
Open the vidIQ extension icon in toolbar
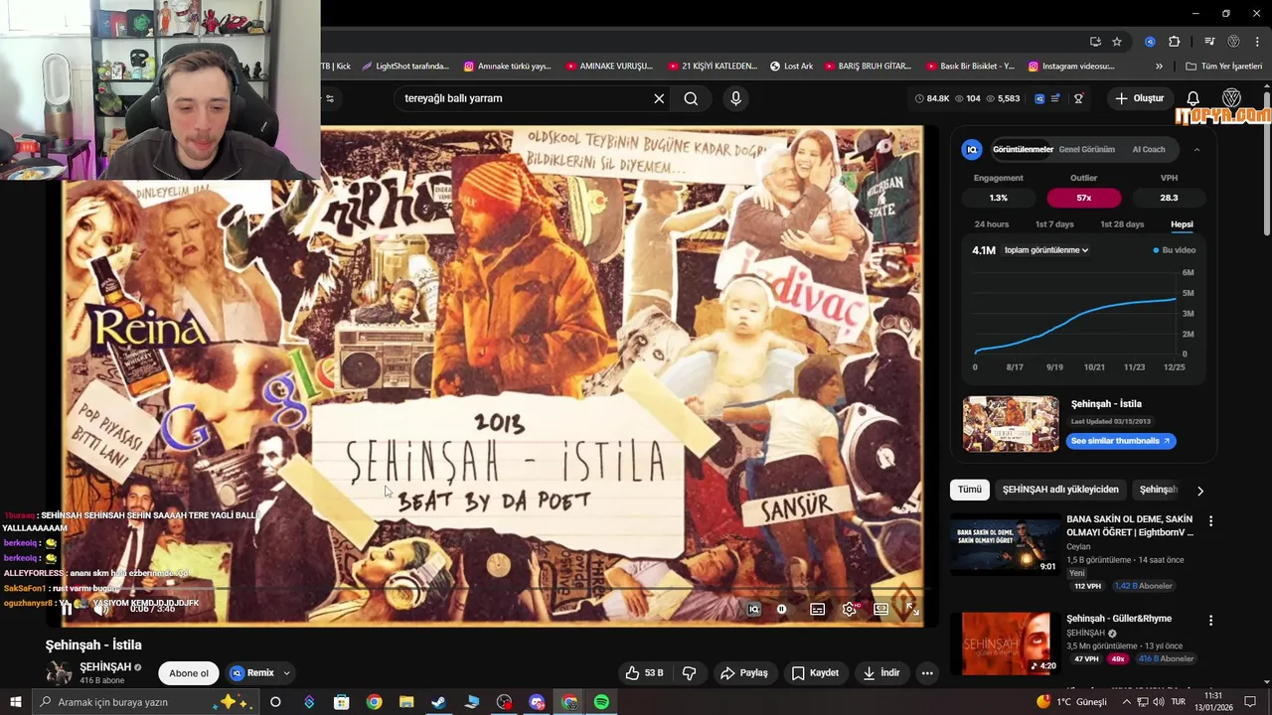coord(1150,42)
